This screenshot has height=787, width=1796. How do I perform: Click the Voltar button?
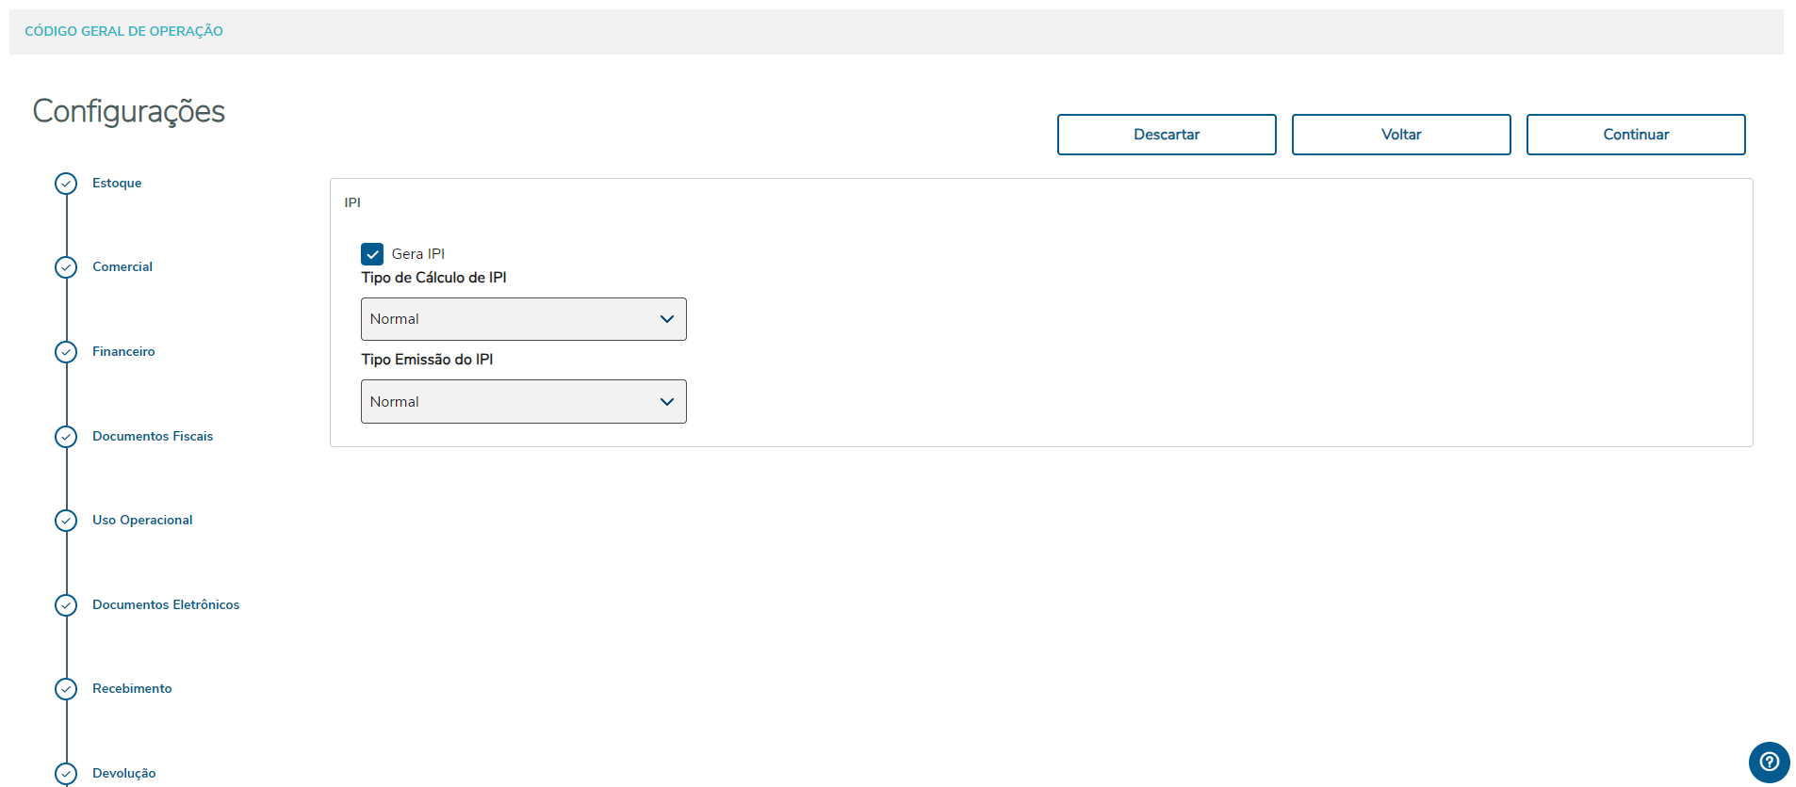click(x=1400, y=135)
